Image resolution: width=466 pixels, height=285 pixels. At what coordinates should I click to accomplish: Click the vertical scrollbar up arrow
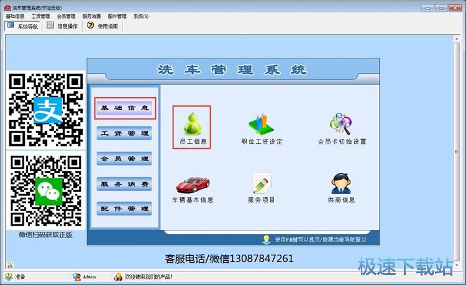(457, 38)
